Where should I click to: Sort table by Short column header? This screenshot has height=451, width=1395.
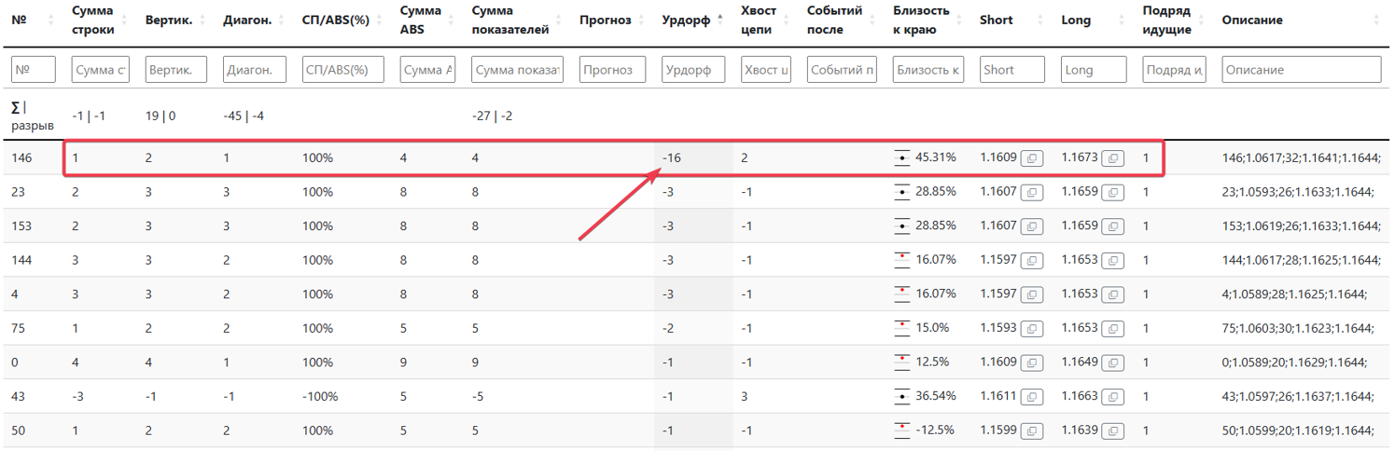coord(997,20)
